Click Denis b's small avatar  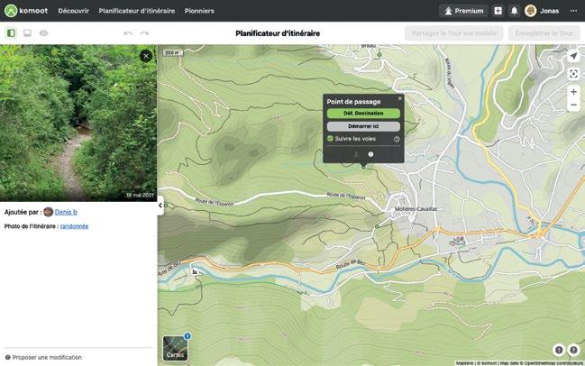(48, 212)
